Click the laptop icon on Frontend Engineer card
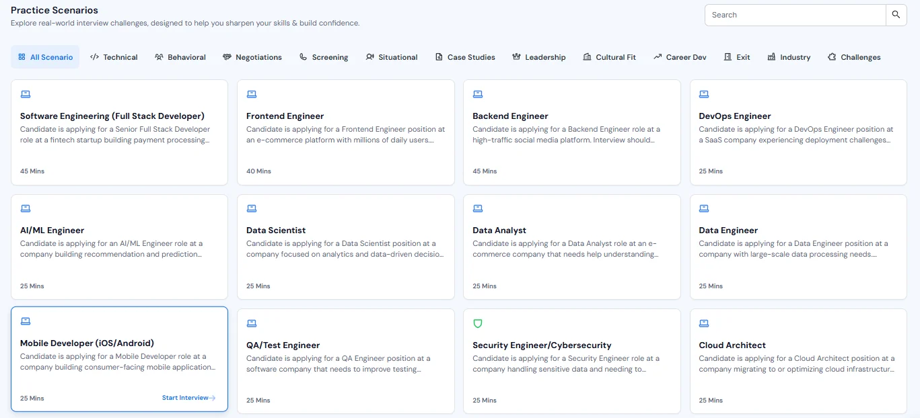 [252, 94]
